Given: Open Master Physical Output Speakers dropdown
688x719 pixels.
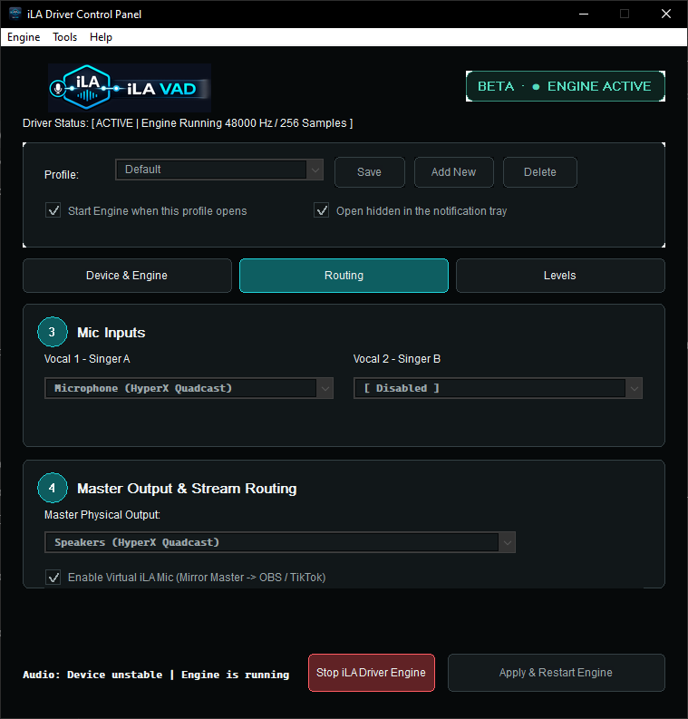Looking at the screenshot, I should 279,542.
